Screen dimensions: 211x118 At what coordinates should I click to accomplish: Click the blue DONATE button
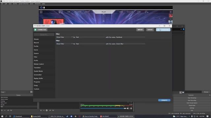click(164, 100)
